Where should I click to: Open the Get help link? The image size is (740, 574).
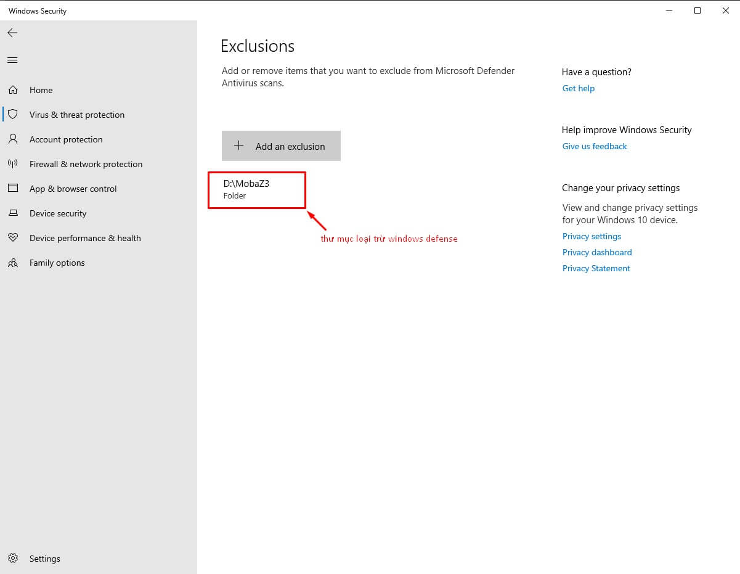pos(578,88)
